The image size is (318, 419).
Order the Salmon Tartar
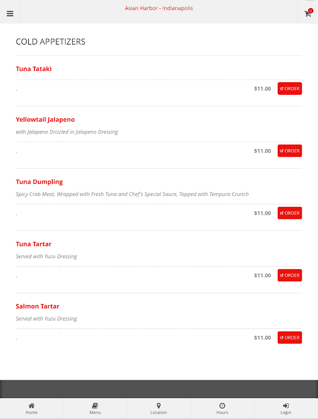tap(290, 338)
